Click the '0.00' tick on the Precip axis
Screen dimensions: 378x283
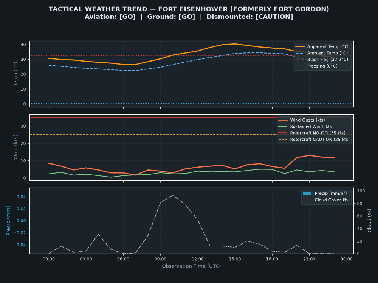(x=21, y=221)
